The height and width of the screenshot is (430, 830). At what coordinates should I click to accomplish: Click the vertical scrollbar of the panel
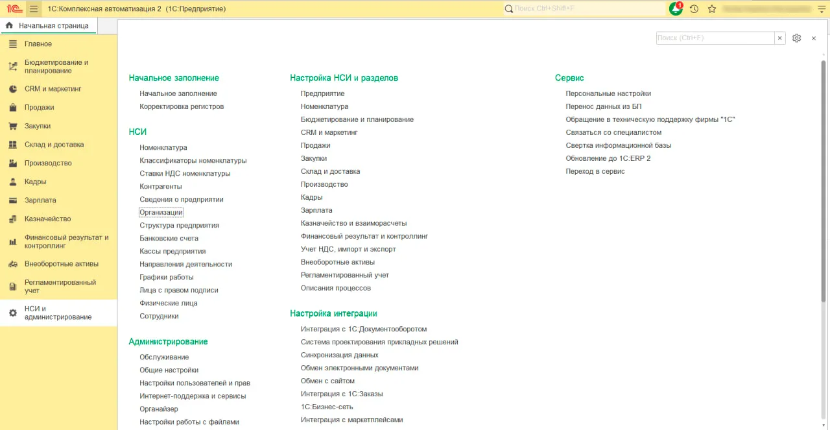click(x=824, y=195)
